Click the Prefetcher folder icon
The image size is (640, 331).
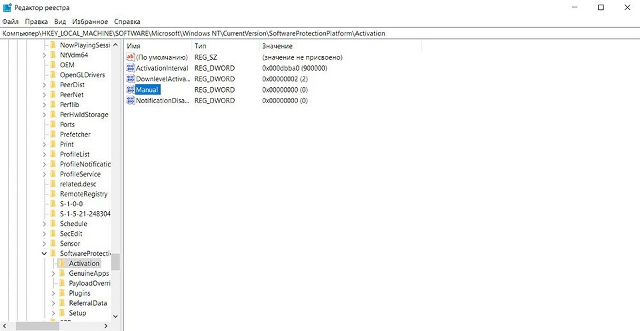click(53, 135)
